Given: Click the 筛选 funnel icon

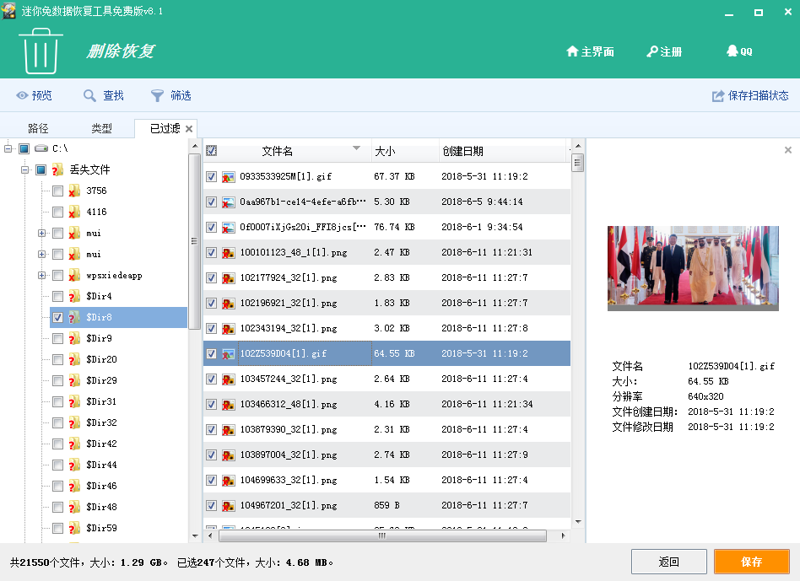Looking at the screenshot, I should [x=157, y=95].
